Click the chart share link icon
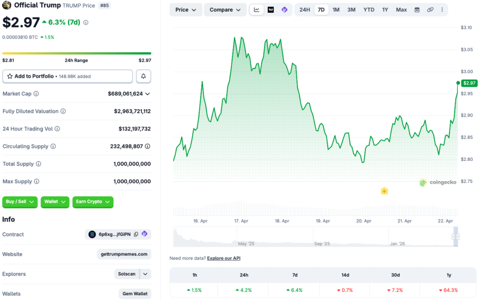 pyautogui.click(x=430, y=10)
